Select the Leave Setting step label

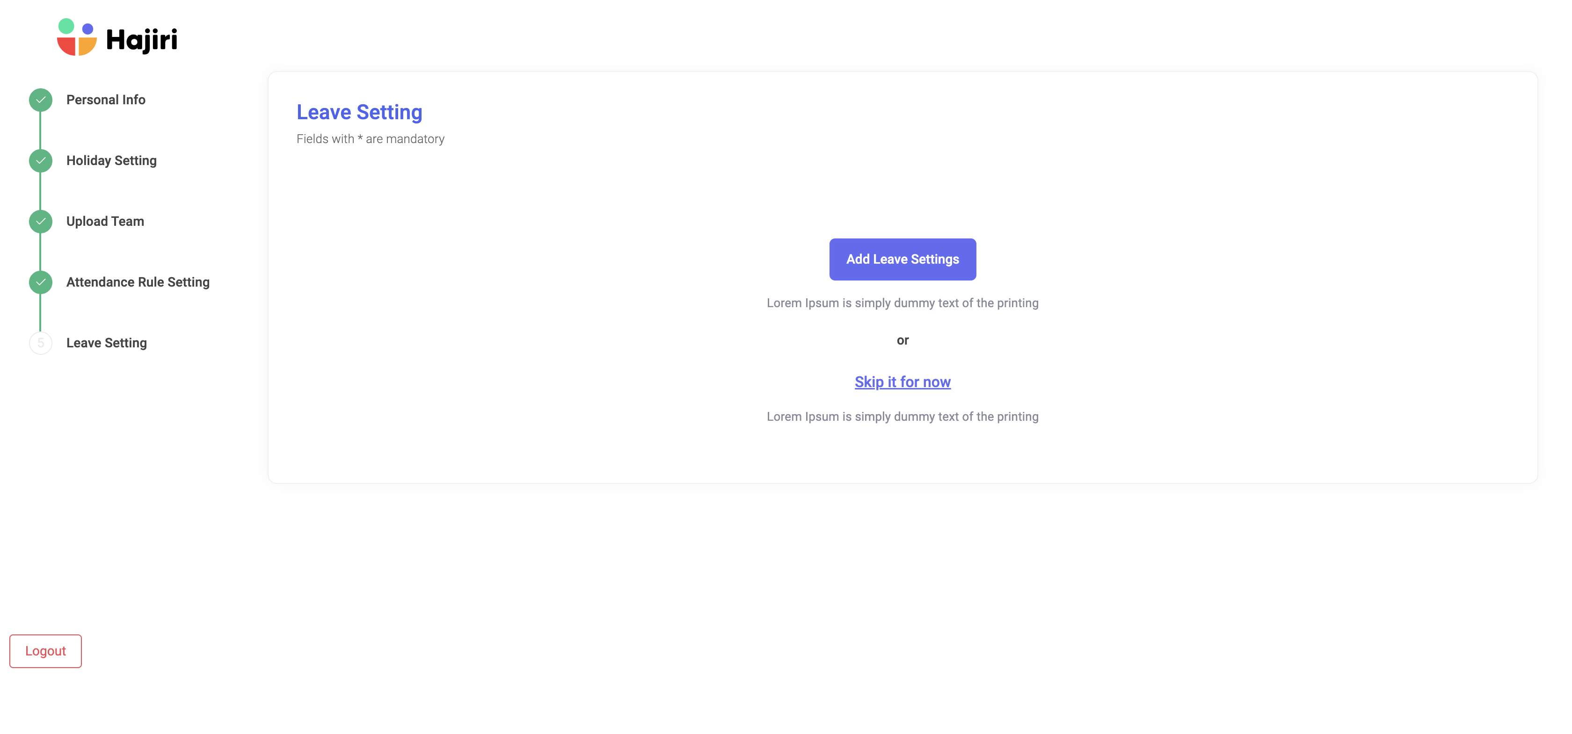[x=107, y=343]
